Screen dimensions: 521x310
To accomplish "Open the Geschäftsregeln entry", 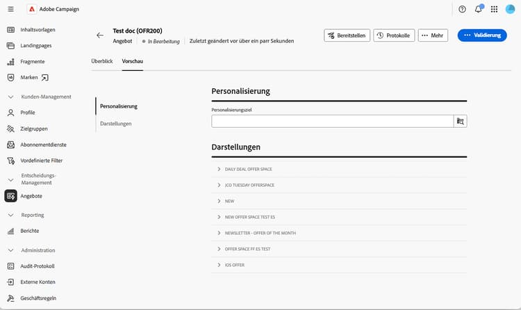I will point(38,298).
